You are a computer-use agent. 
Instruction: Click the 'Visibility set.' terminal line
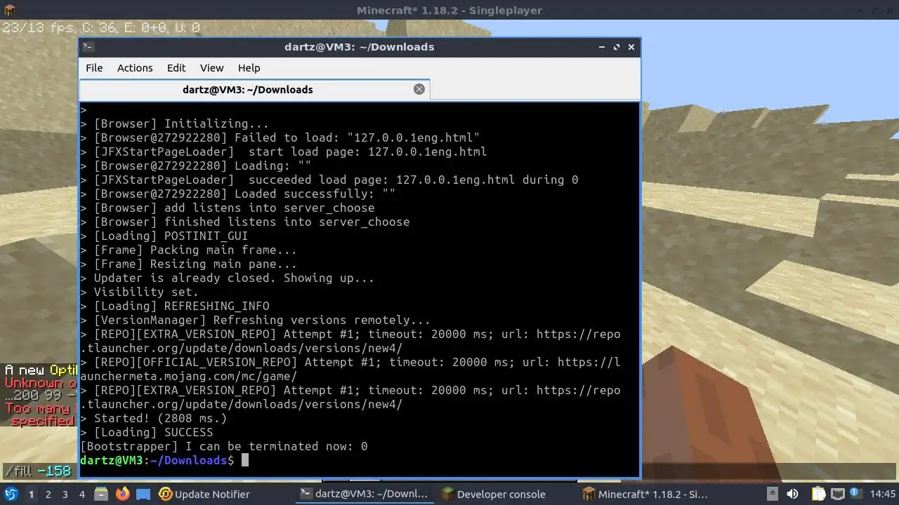click(139, 292)
